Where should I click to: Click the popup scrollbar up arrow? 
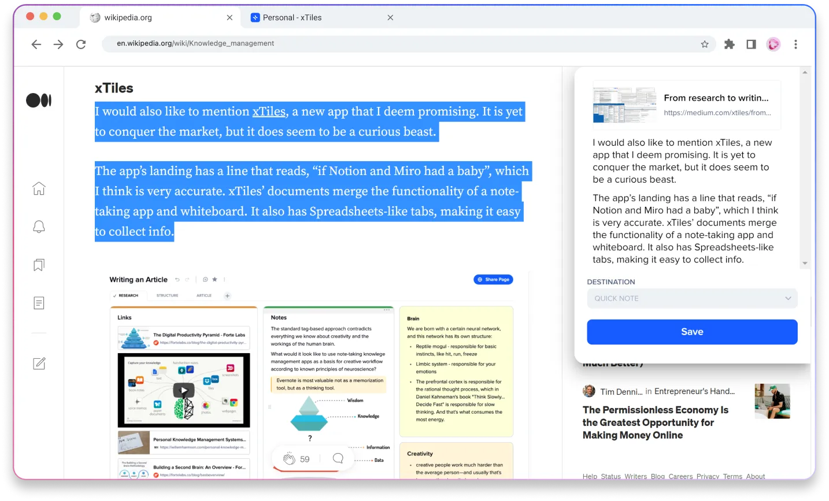805,72
